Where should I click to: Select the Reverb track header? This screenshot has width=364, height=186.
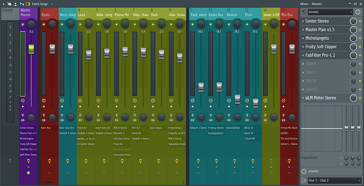235,14
